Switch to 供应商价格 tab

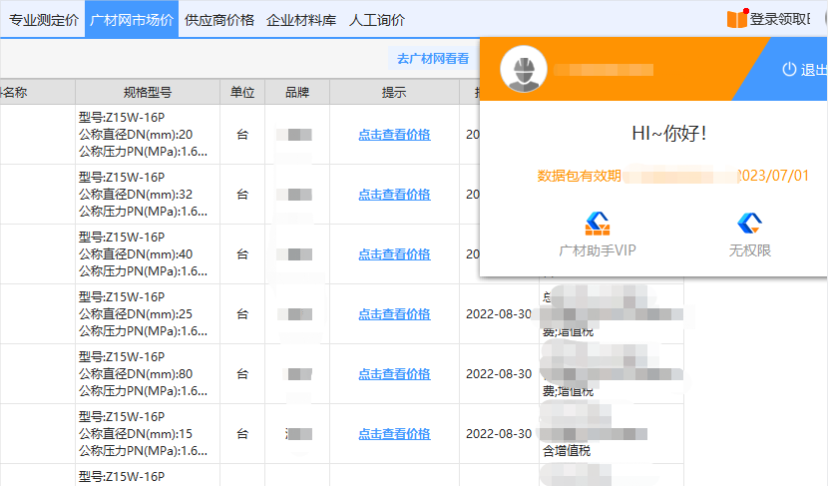[x=219, y=20]
